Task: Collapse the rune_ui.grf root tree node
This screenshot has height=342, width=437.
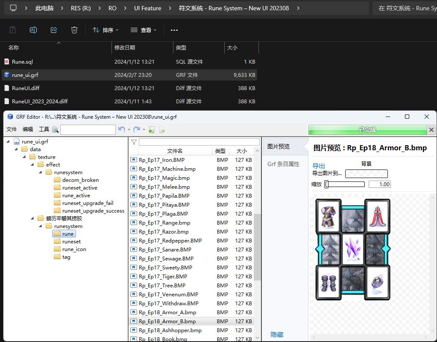Action: coord(8,142)
